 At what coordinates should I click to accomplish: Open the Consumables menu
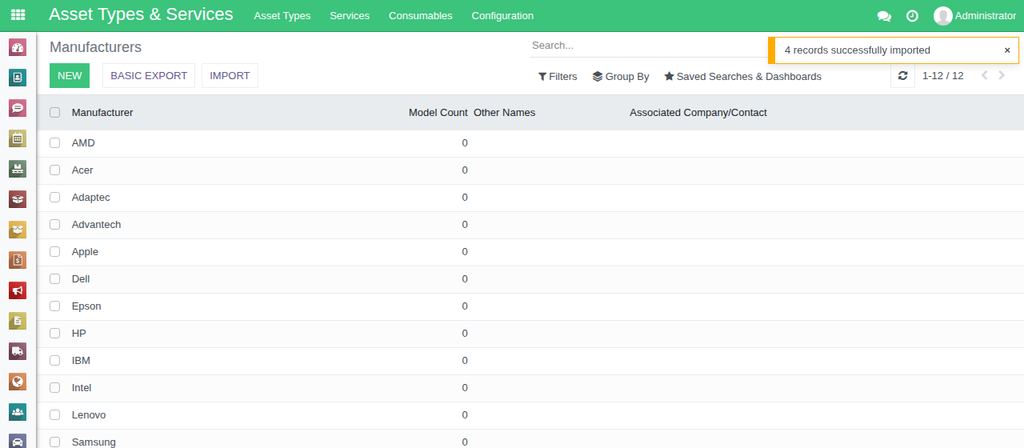(x=421, y=16)
